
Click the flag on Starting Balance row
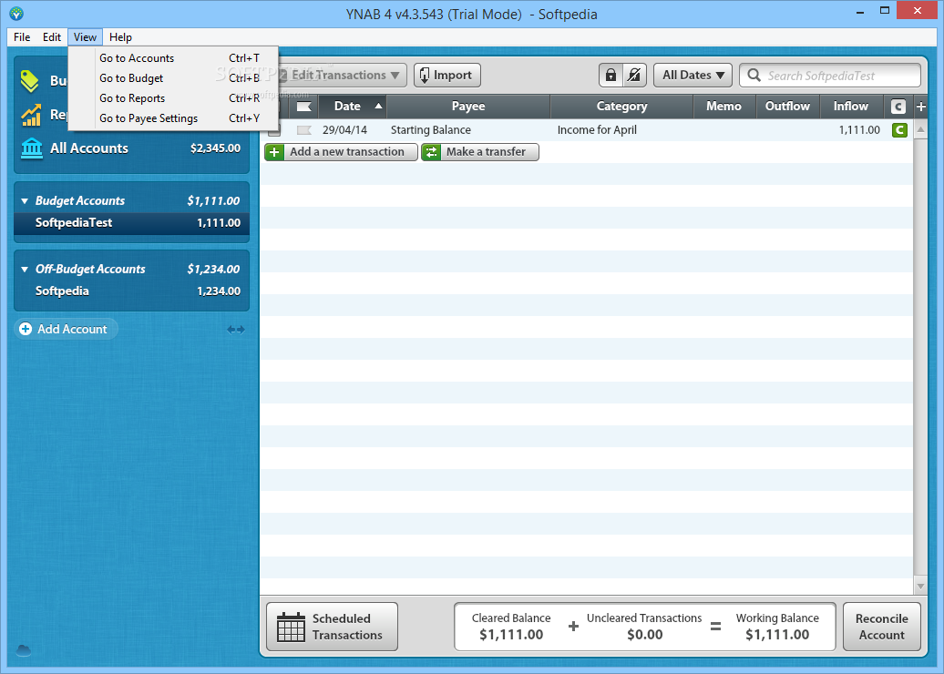point(304,130)
